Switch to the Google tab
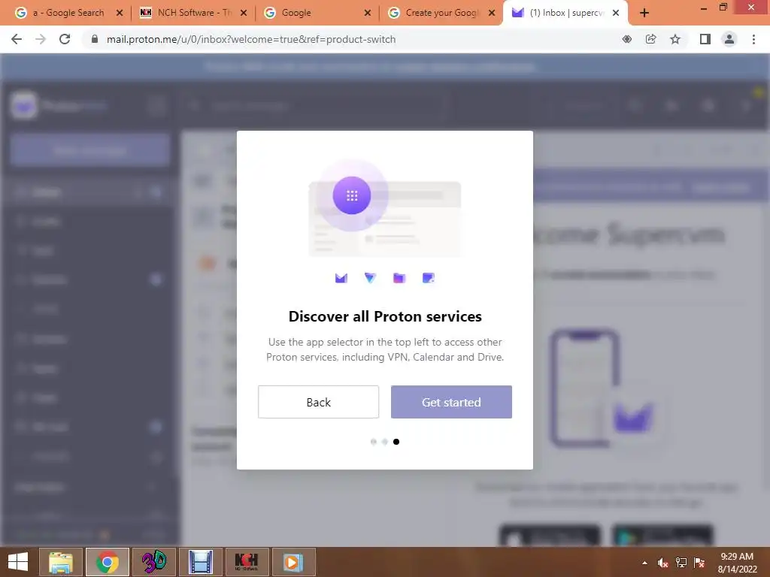770x577 pixels. point(317,13)
